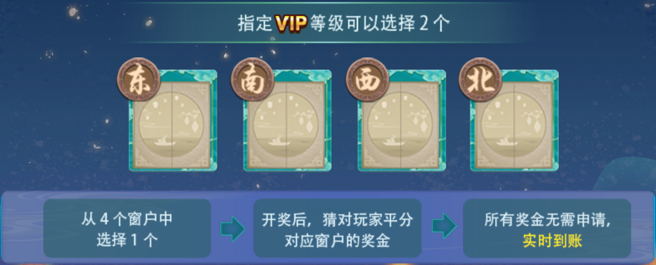Select the East window card
Image resolution: width=656 pixels, height=265 pixels.
click(x=173, y=121)
